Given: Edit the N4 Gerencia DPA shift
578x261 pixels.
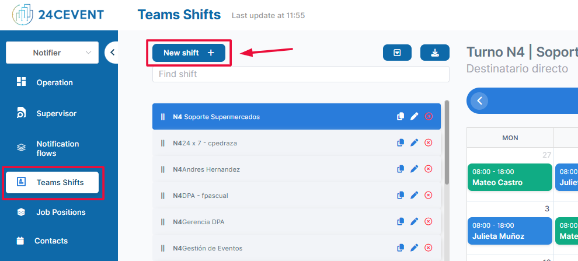Looking at the screenshot, I should pos(415,222).
